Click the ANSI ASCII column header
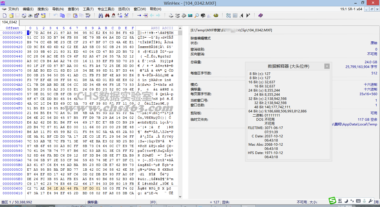 point(162,28)
